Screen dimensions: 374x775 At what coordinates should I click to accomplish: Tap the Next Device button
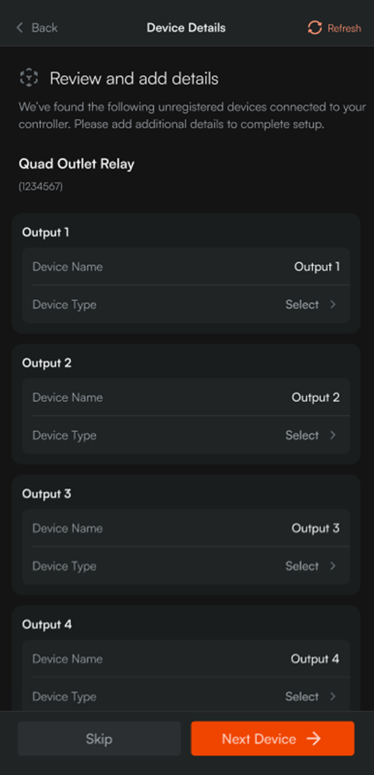pos(273,738)
